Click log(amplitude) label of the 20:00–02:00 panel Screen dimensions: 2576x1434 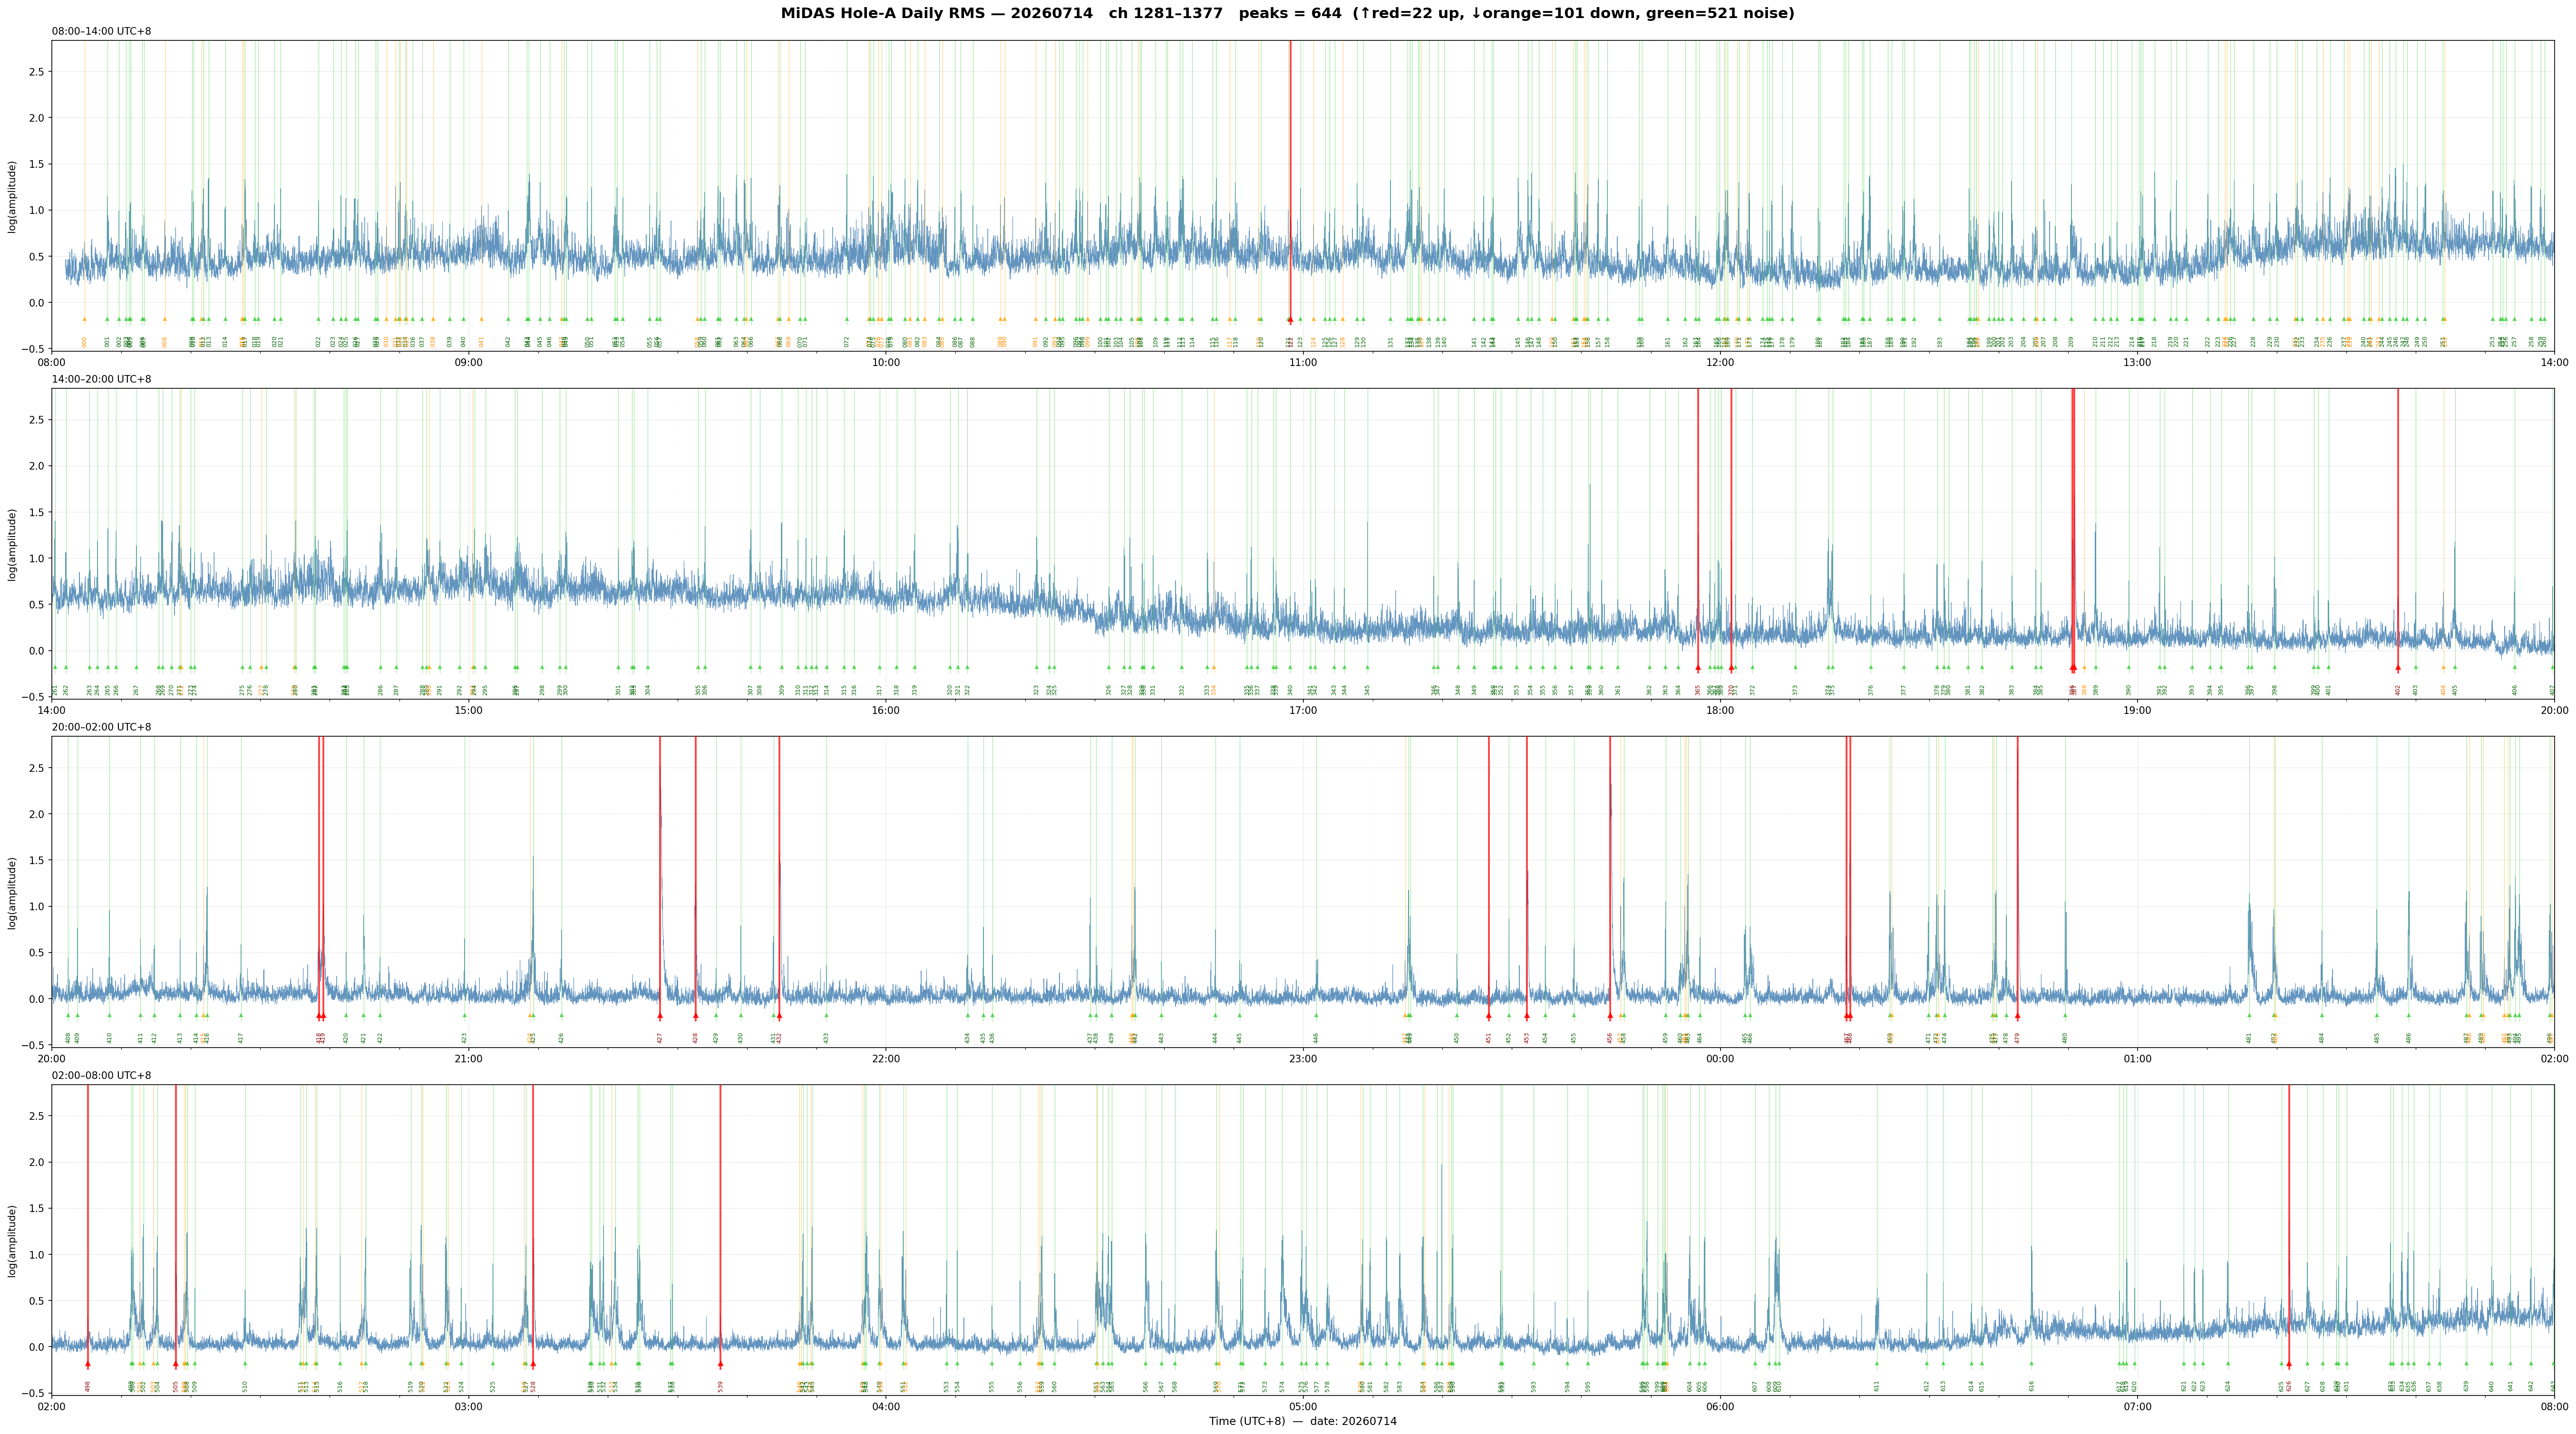coord(12,892)
